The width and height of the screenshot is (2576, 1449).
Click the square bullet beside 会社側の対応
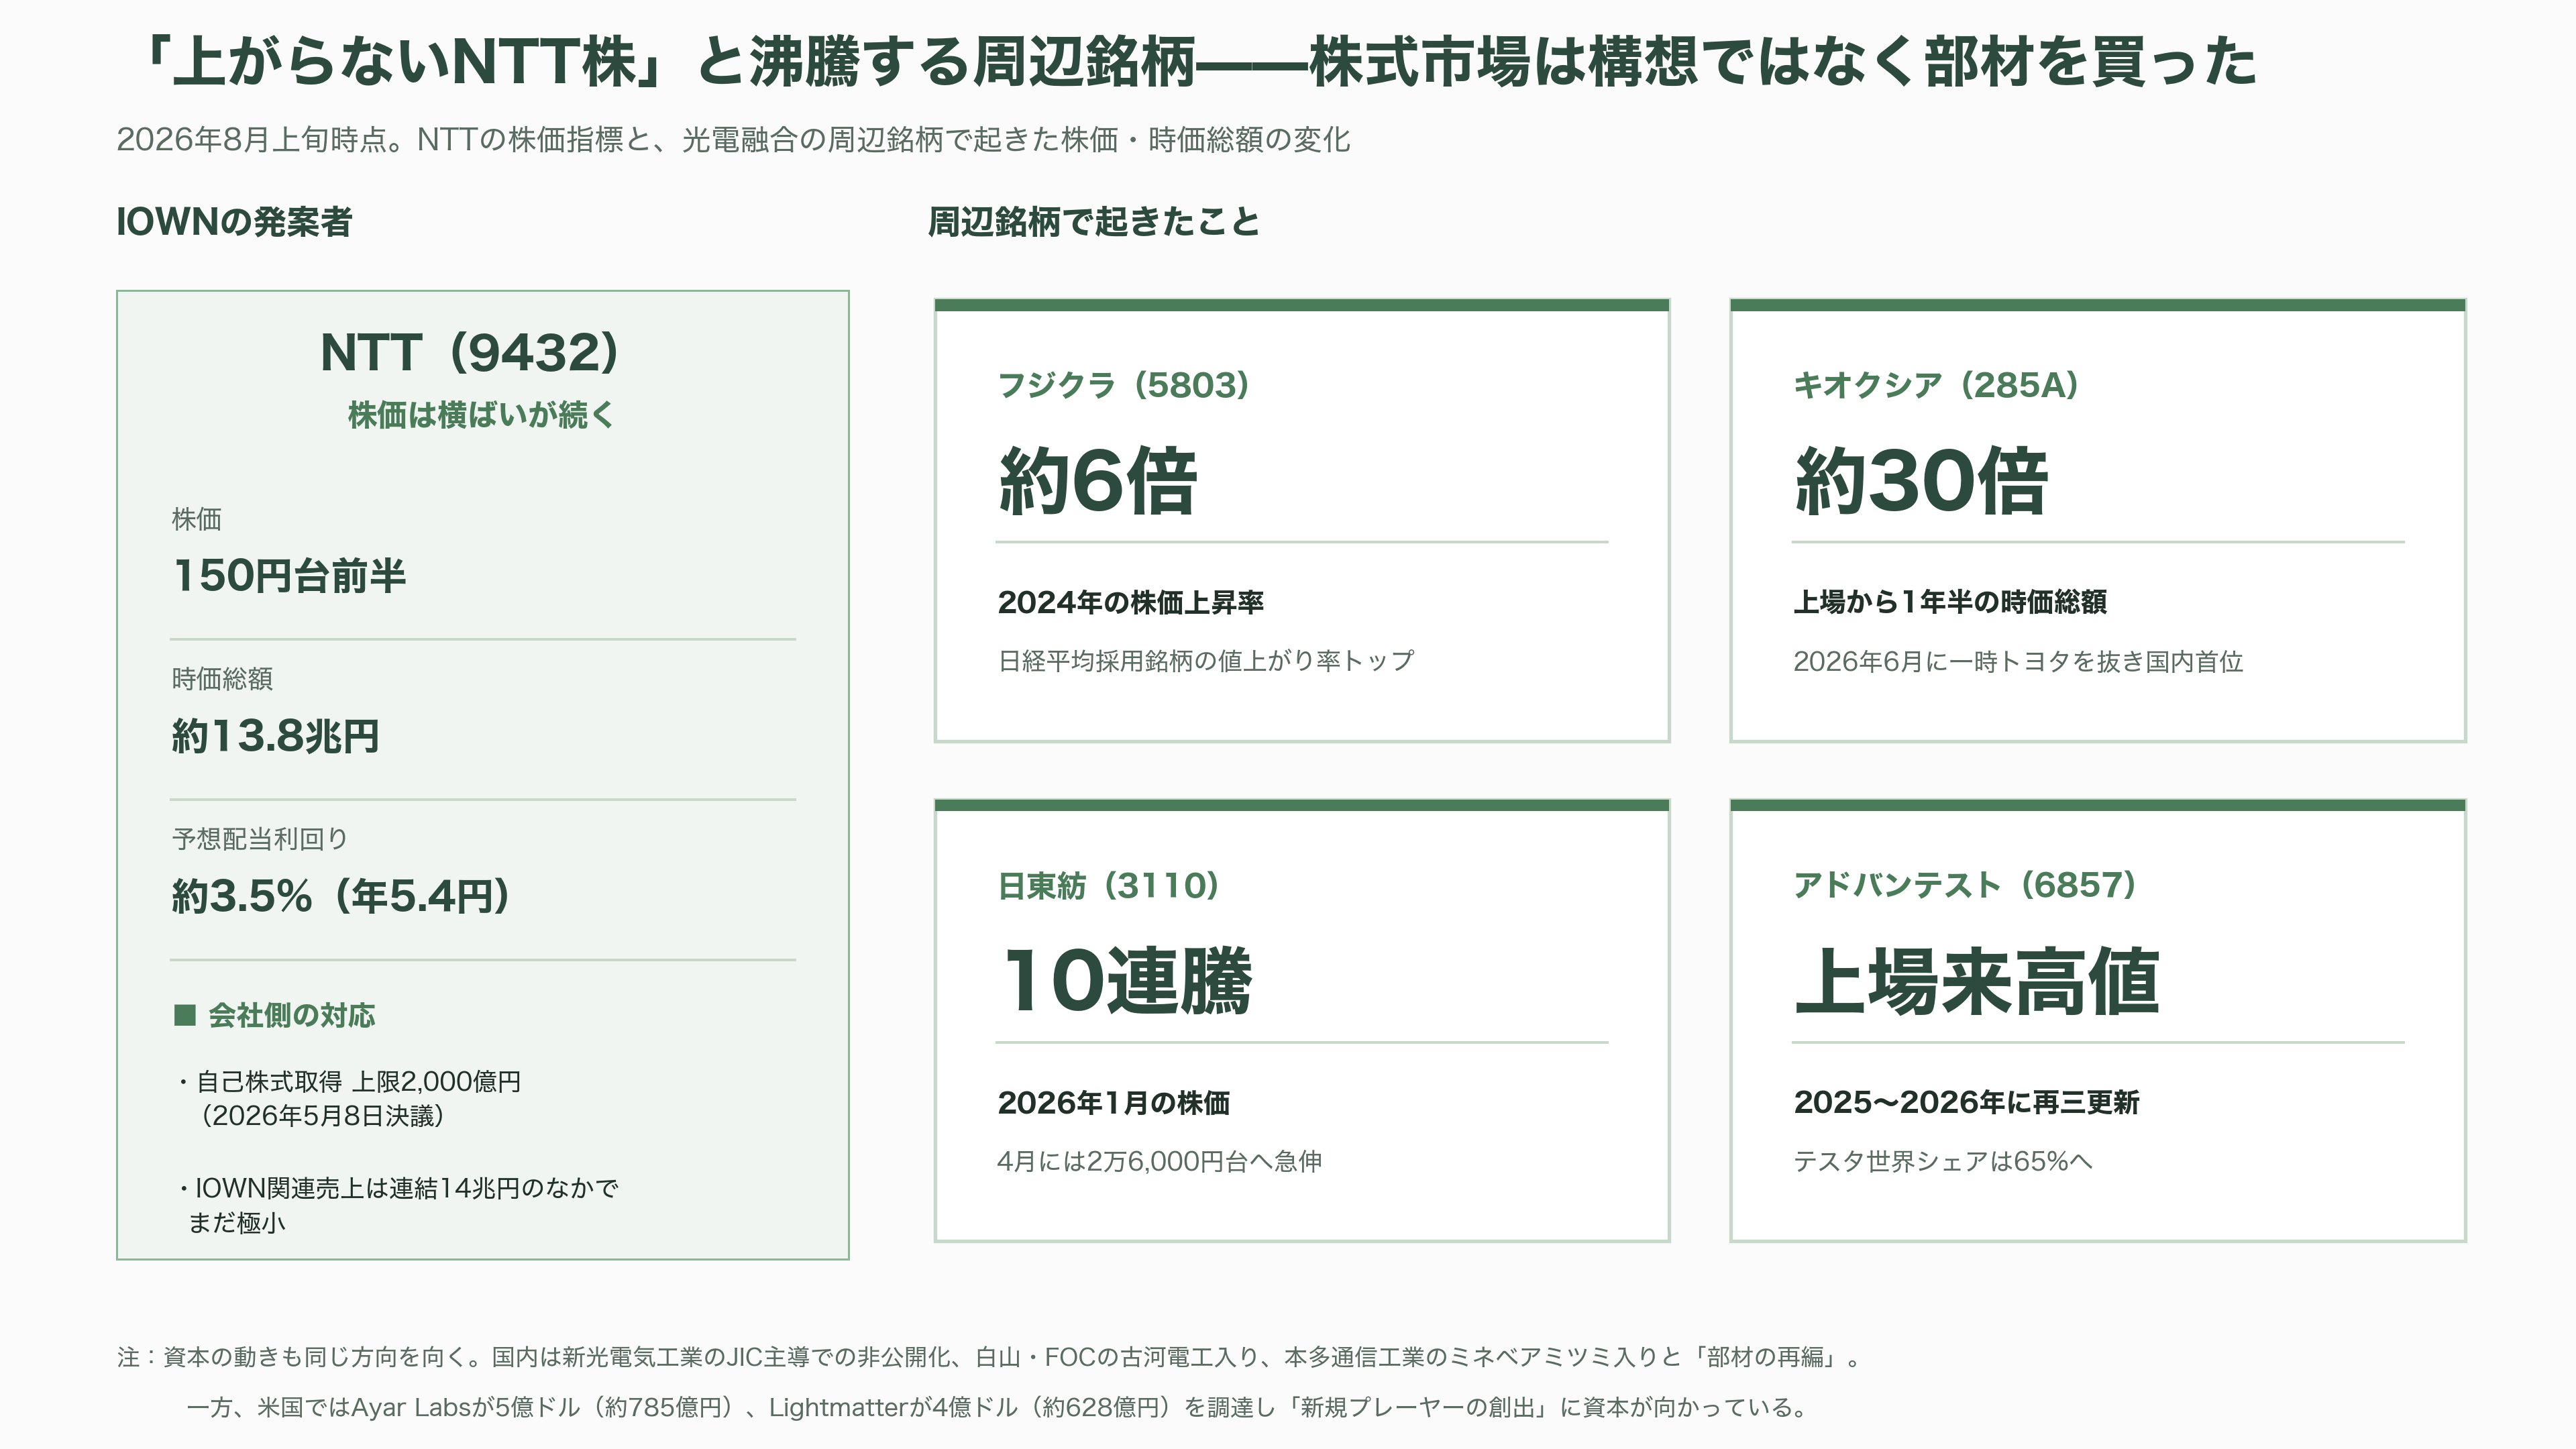(x=185, y=1015)
